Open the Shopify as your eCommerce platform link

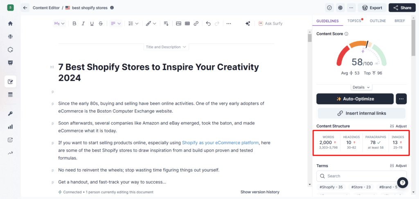[221, 142]
